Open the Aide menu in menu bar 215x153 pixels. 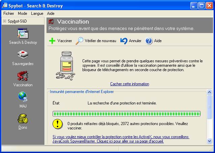click(51, 13)
